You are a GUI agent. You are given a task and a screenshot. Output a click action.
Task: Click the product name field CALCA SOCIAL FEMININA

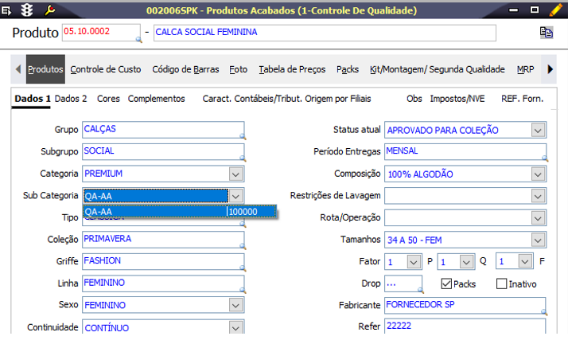(x=325, y=33)
